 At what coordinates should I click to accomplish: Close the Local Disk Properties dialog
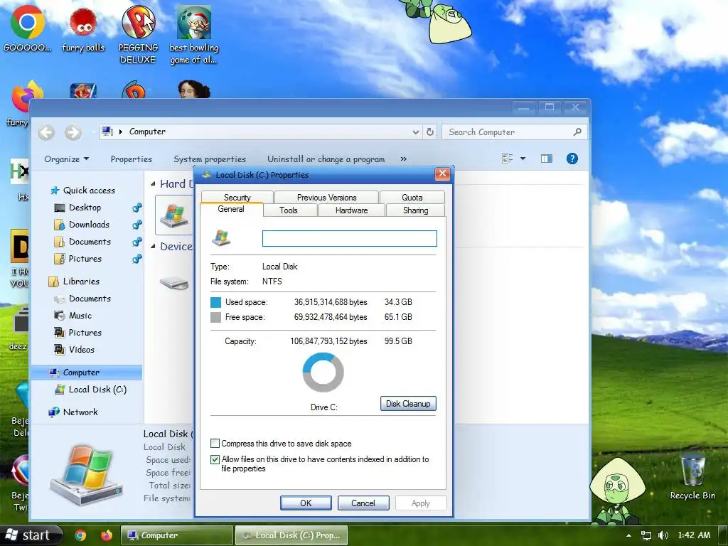click(442, 174)
